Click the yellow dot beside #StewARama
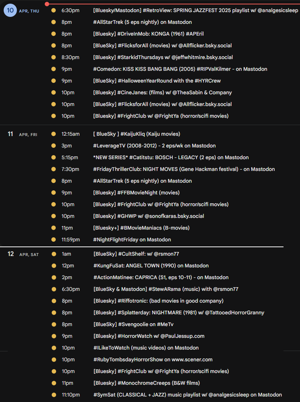300x402 pixels. coord(54,289)
